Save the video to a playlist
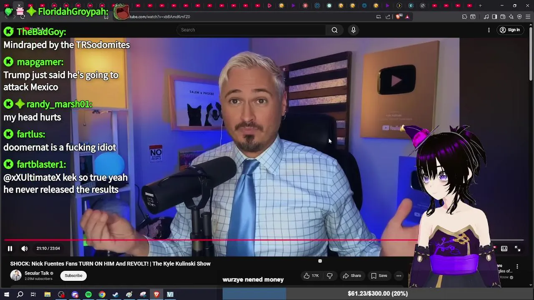This screenshot has width=534, height=300. pos(379,275)
